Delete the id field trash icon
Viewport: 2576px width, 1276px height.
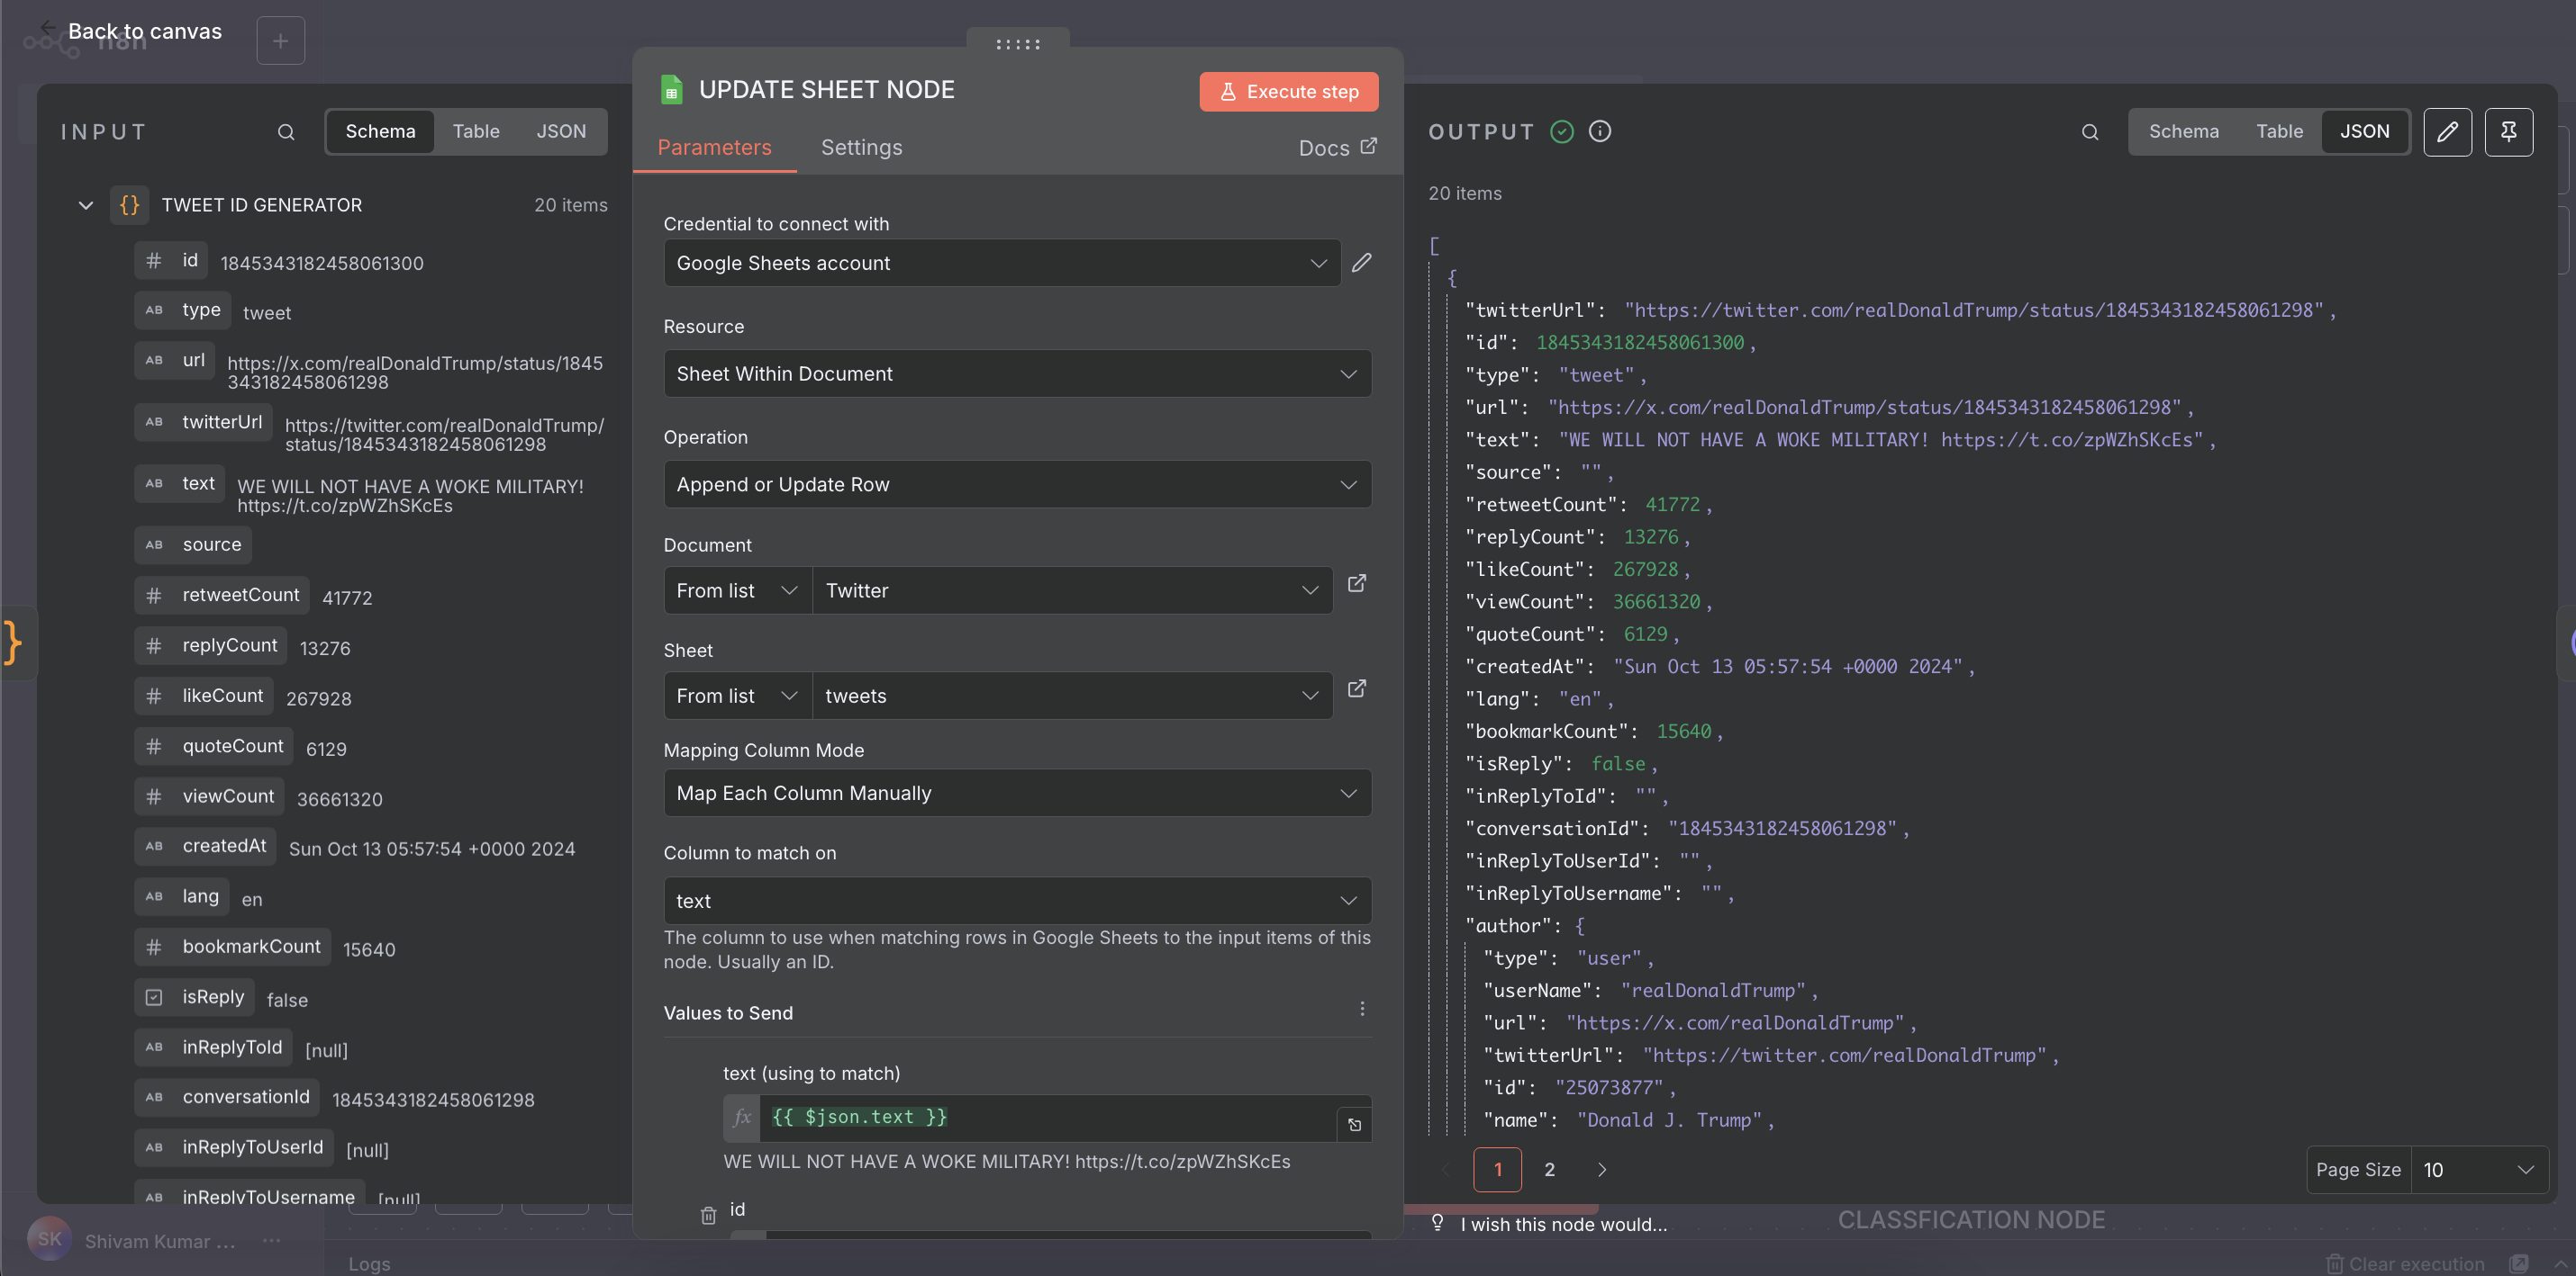(x=708, y=1215)
